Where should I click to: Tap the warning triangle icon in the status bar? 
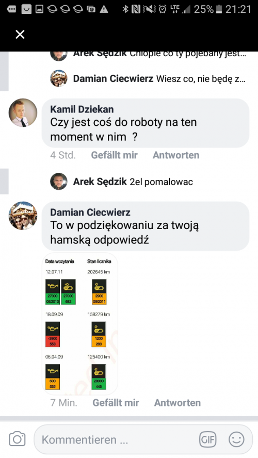tap(103, 9)
